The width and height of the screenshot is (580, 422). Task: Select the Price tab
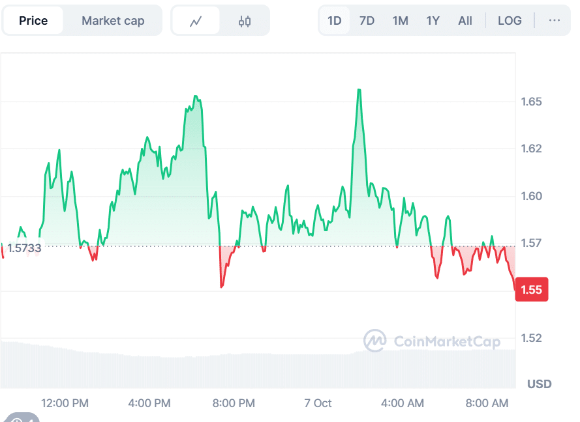(x=33, y=20)
